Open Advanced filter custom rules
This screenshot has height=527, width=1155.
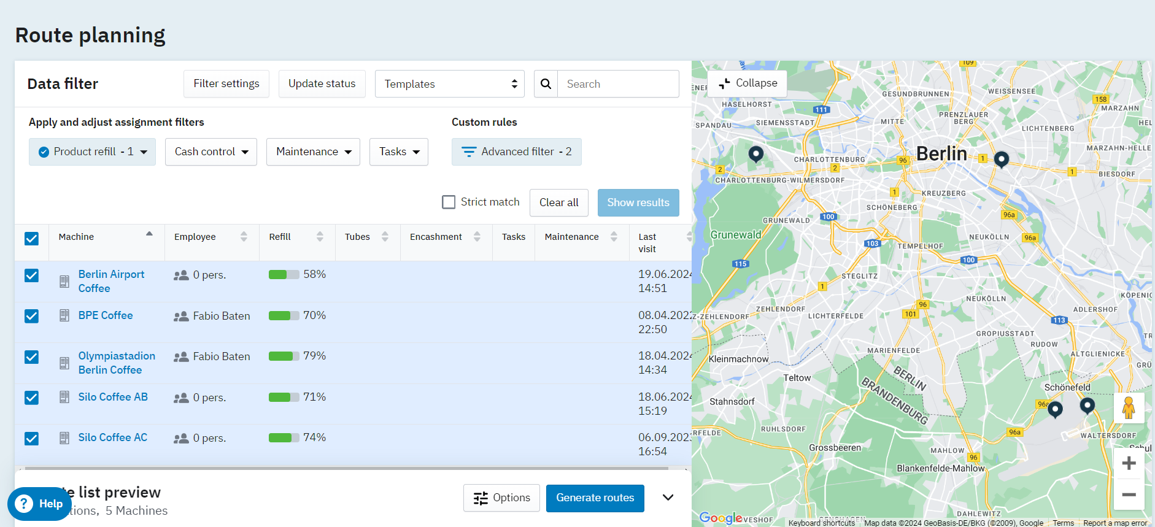517,152
